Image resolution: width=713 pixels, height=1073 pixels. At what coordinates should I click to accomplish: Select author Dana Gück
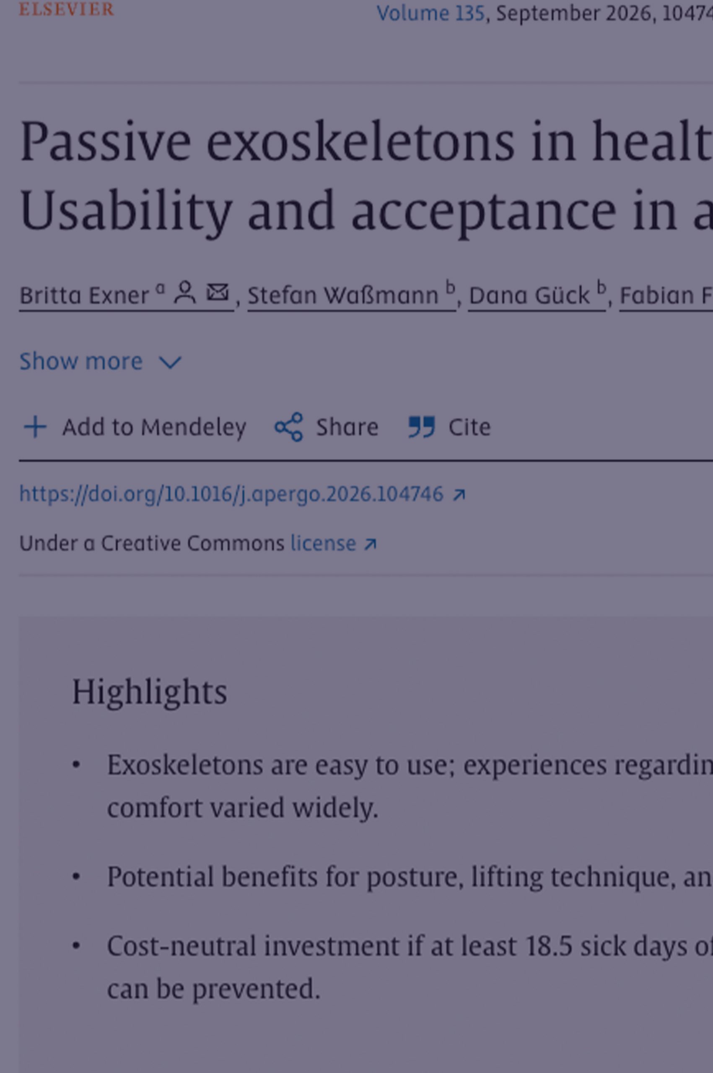click(529, 295)
